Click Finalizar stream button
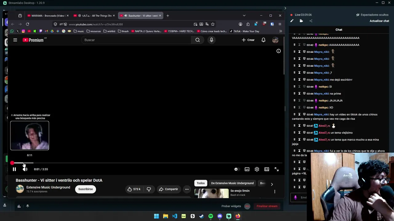 click(x=267, y=206)
